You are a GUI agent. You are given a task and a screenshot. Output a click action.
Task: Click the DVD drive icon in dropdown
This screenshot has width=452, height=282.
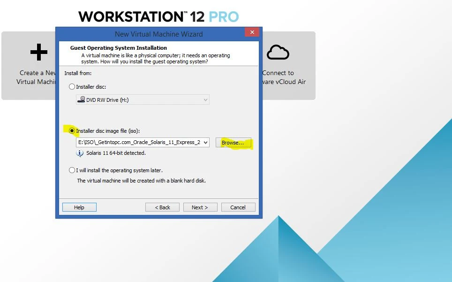(81, 100)
